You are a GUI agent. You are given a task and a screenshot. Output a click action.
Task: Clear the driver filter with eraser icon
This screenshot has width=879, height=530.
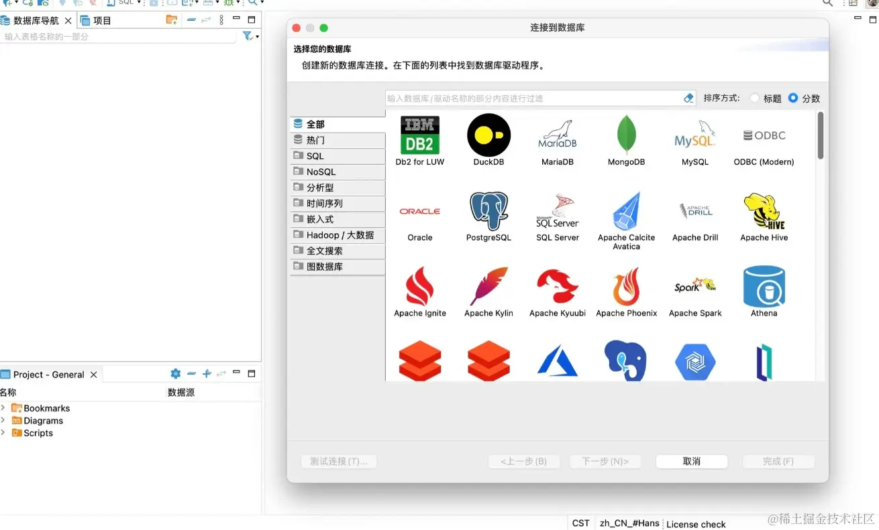tap(688, 98)
